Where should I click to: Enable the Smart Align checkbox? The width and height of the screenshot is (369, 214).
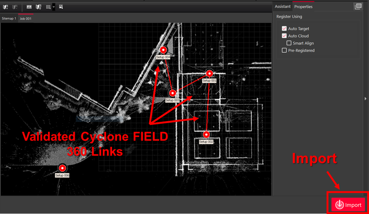289,43
